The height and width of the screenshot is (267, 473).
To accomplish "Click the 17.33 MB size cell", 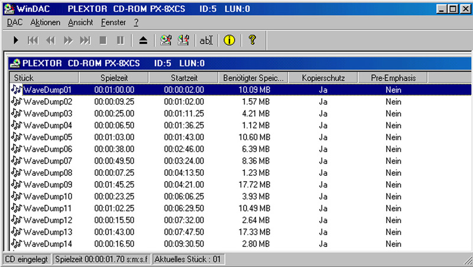I will coord(254,231).
